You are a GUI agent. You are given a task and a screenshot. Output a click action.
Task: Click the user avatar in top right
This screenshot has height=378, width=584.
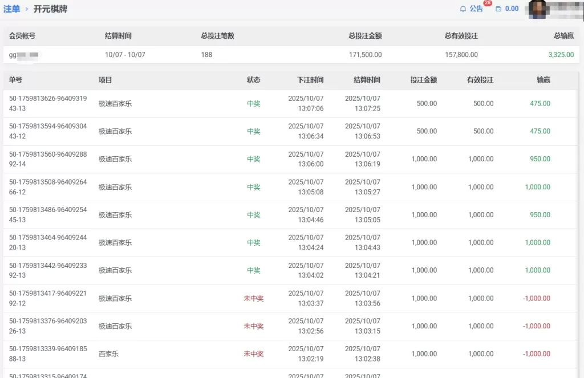pos(538,8)
